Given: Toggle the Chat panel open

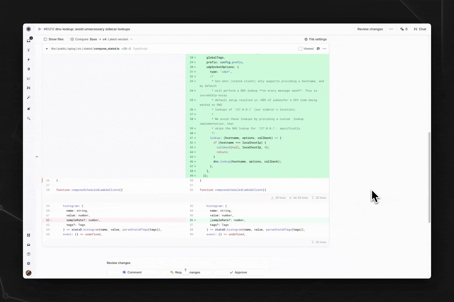Looking at the screenshot, I should pyautogui.click(x=420, y=29).
